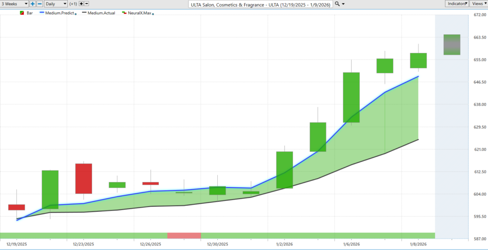Select the green candle on 1/2/2026
Viewport: 488px width, 250px height.
click(285, 170)
